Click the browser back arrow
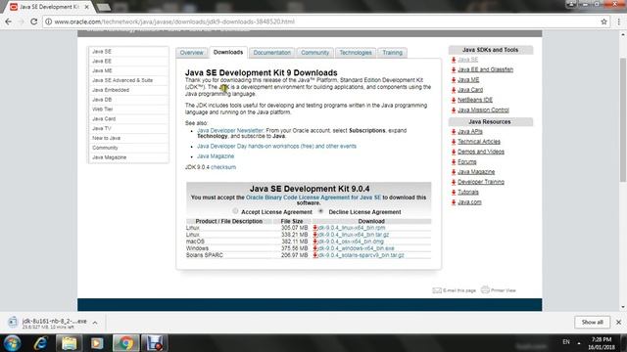The image size is (627, 352). pyautogui.click(x=9, y=22)
